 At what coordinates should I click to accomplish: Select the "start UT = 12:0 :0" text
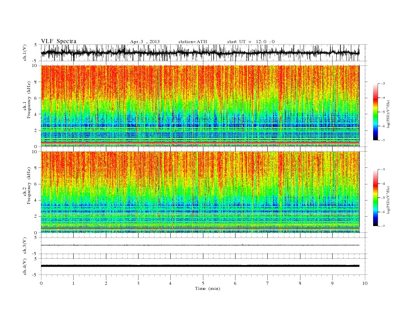251,42
